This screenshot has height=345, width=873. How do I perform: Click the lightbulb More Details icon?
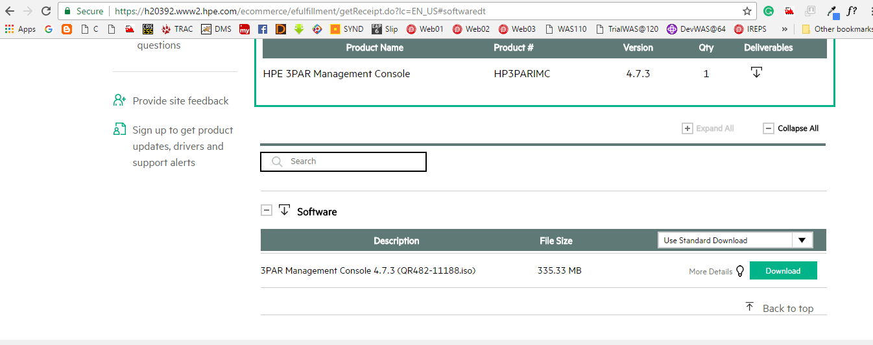740,271
